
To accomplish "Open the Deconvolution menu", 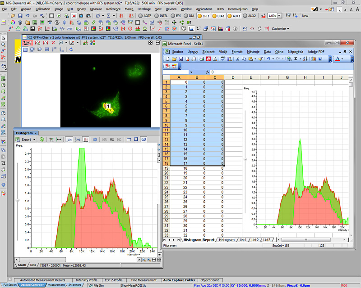I will point(238,9).
